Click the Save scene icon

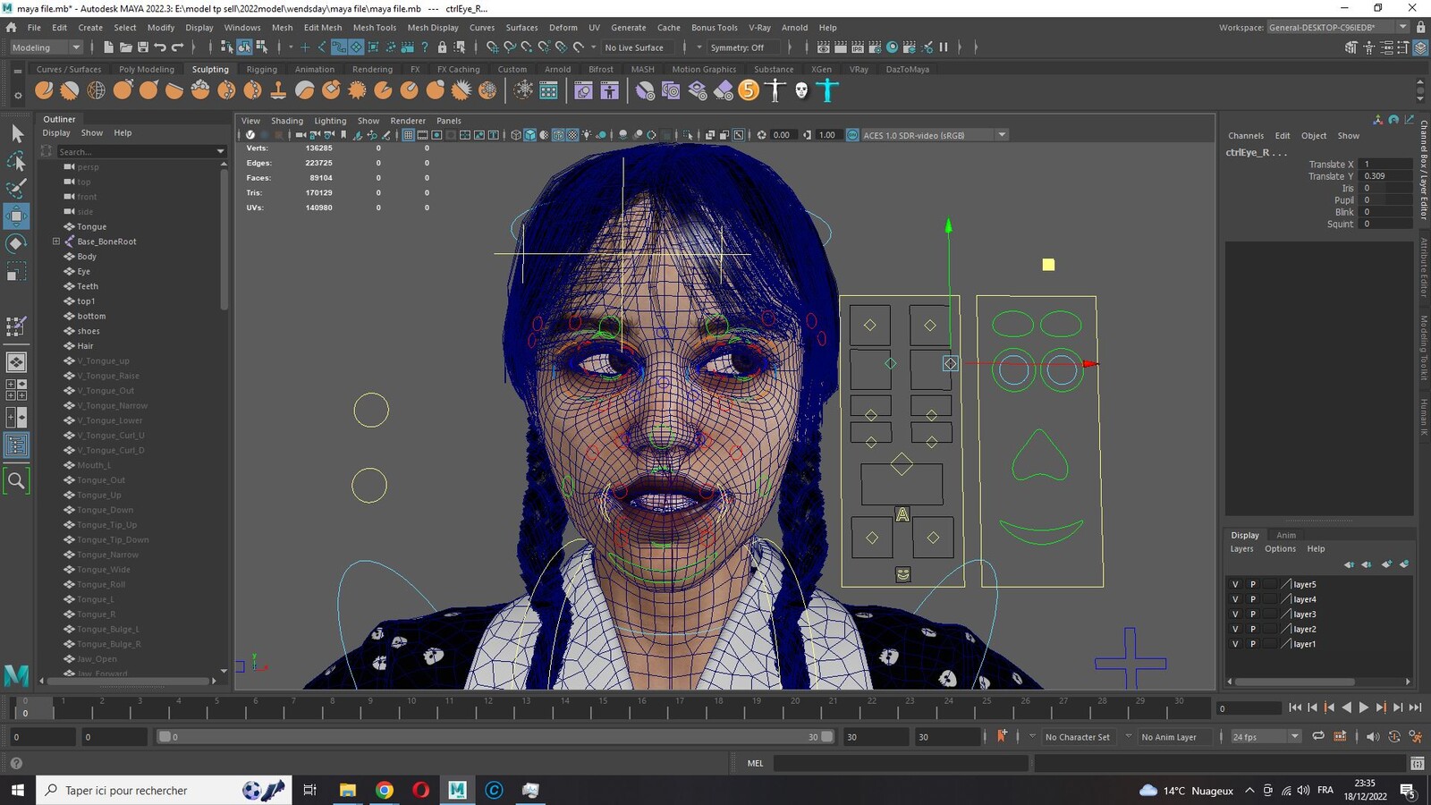pos(143,47)
